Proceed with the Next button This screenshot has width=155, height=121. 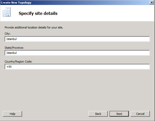(119, 114)
